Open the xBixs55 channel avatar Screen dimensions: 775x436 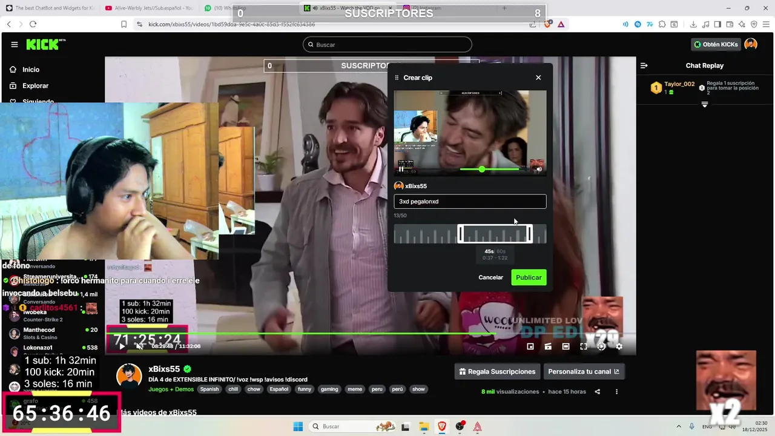129,376
